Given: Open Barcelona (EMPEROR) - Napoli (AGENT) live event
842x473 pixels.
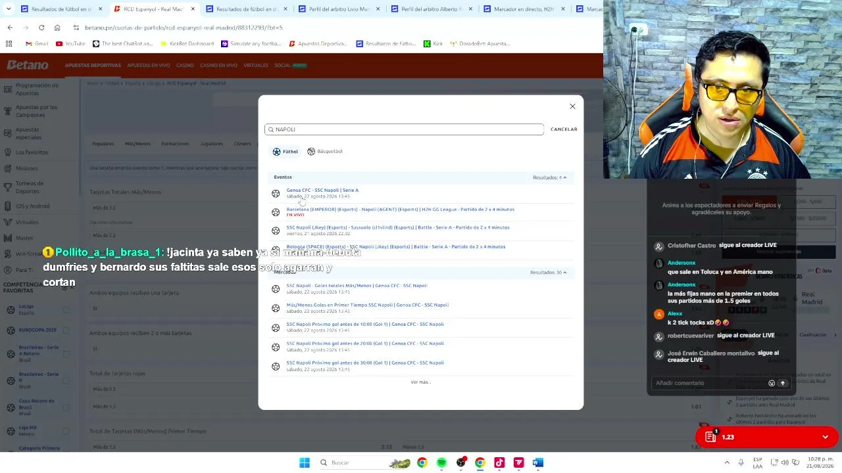Looking at the screenshot, I should click(400, 210).
